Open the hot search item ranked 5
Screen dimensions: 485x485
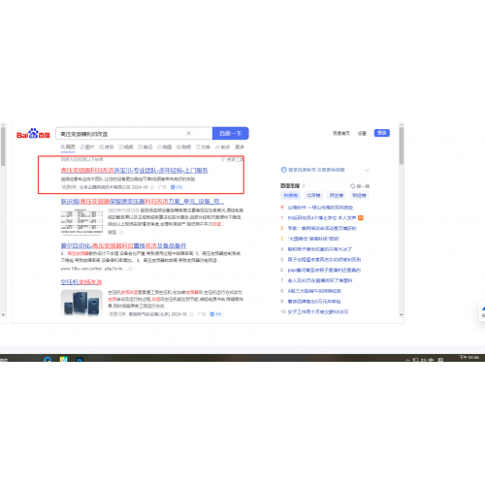click(x=324, y=259)
